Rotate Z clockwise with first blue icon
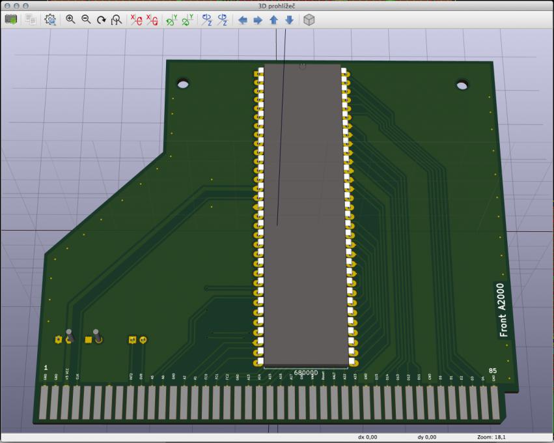The width and height of the screenshot is (554, 443). (207, 20)
